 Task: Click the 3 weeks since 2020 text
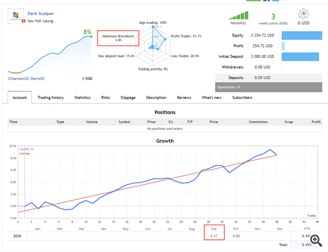pos(273,19)
